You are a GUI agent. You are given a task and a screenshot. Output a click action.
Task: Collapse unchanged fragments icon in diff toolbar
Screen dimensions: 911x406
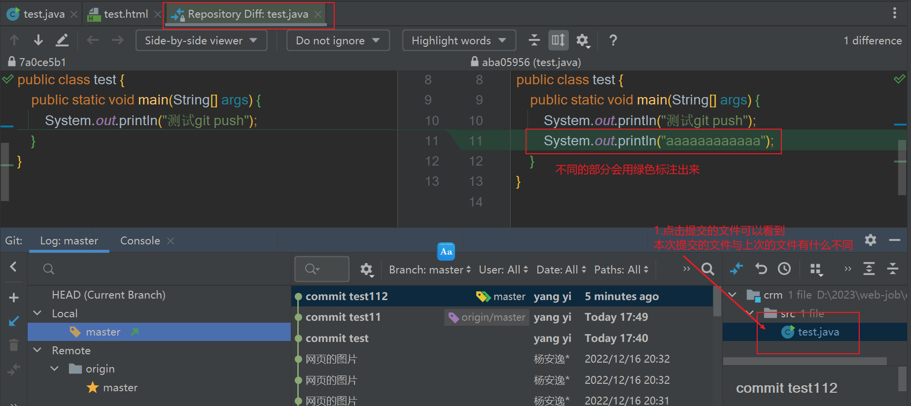[x=534, y=40]
